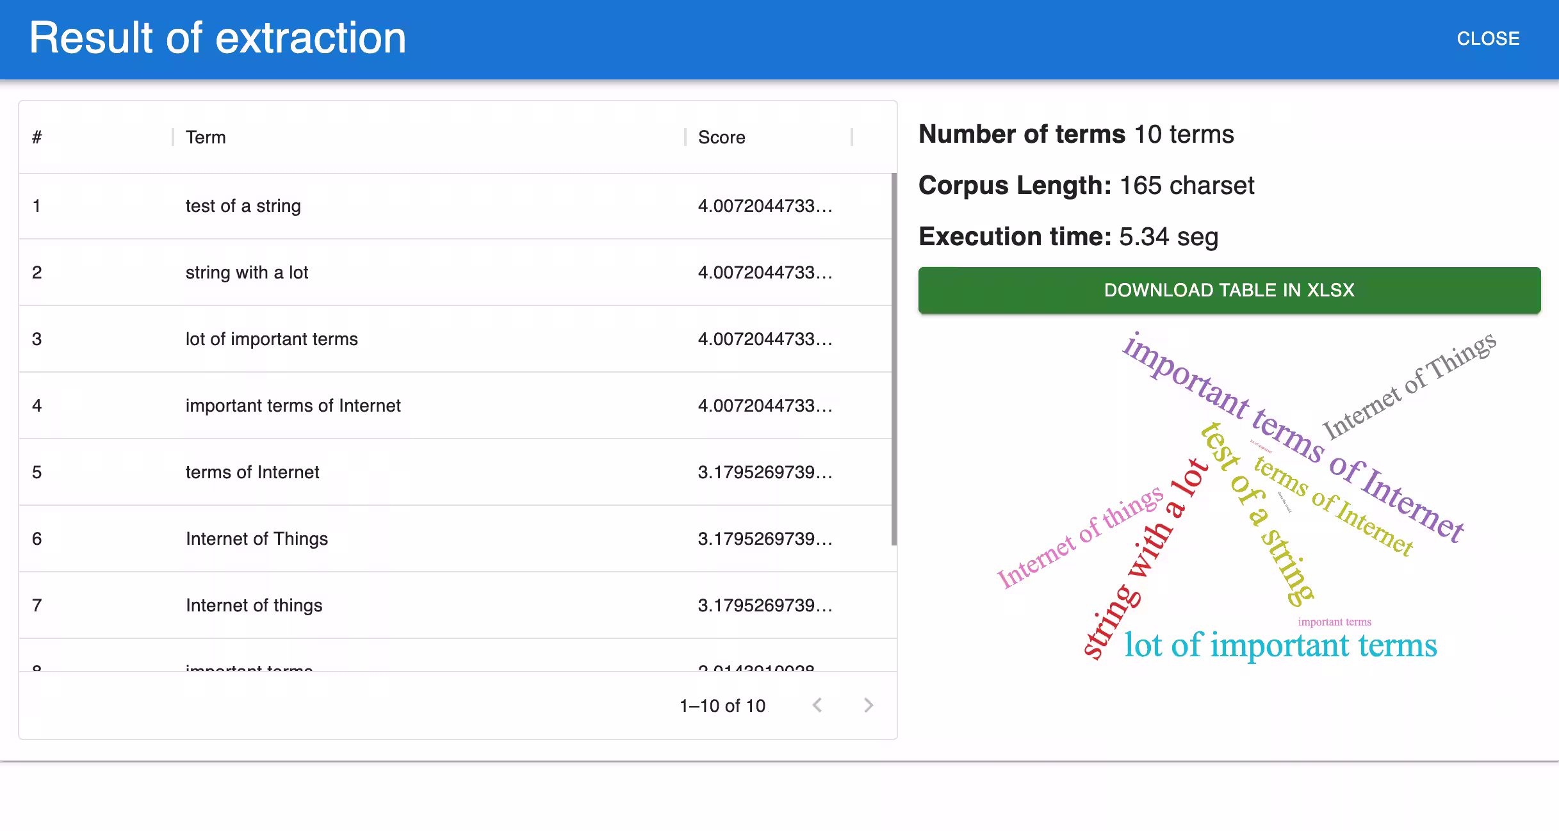Viewport: 1559px width, 831px height.
Task: Select the row 'lot of important terms'
Action: (x=455, y=339)
